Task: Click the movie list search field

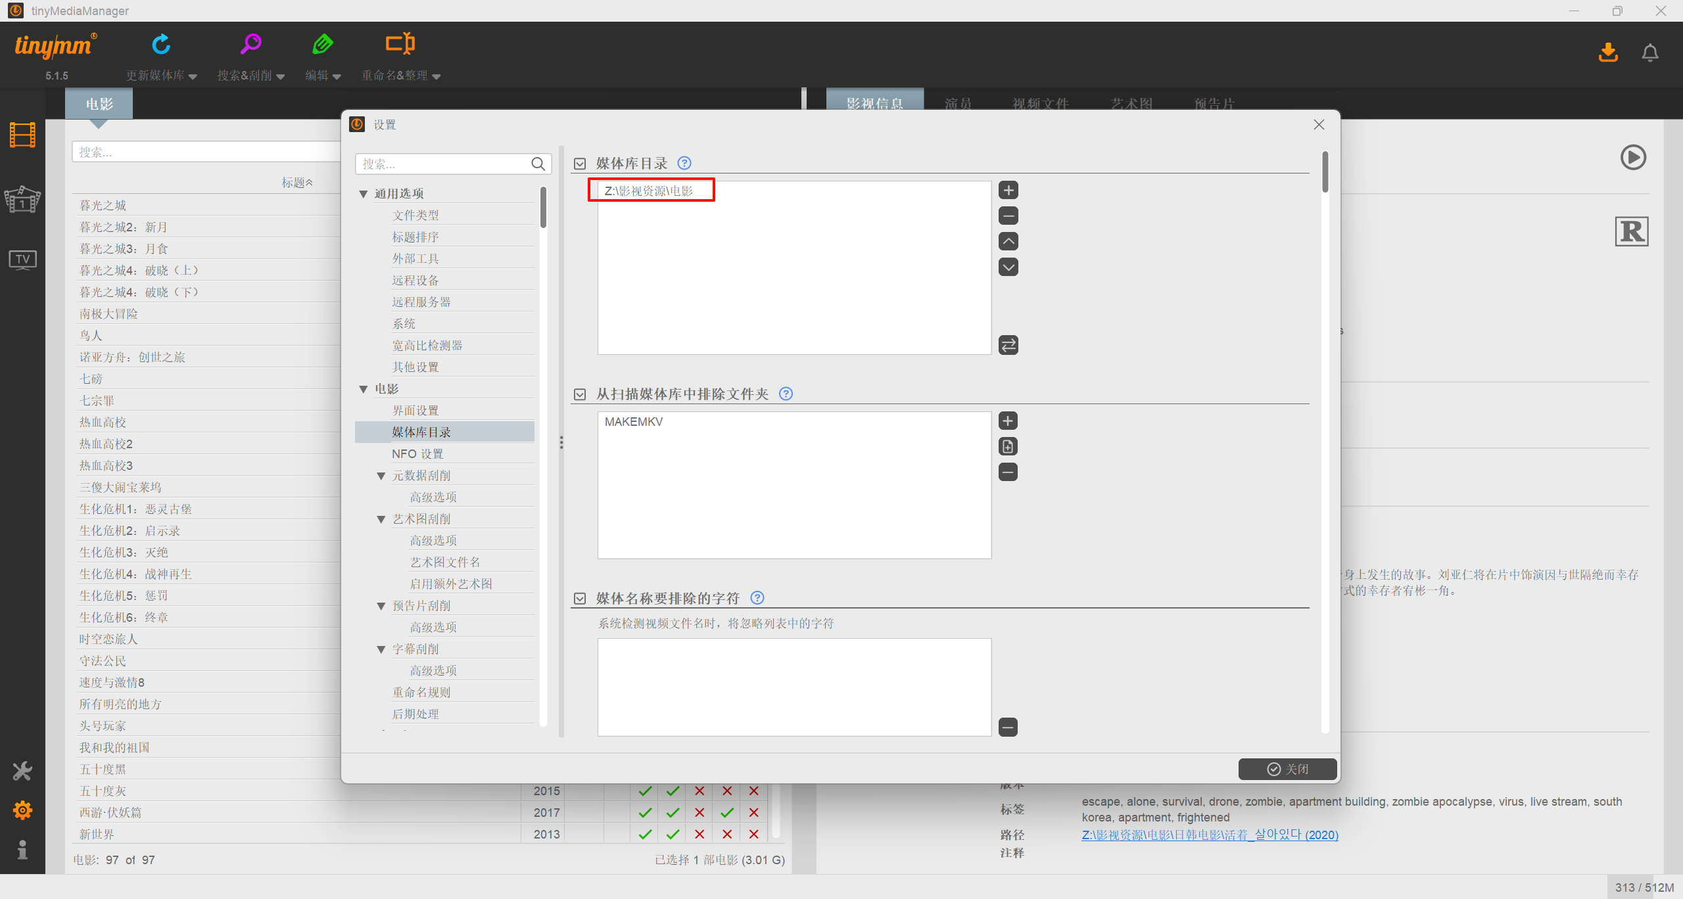Action: (206, 152)
